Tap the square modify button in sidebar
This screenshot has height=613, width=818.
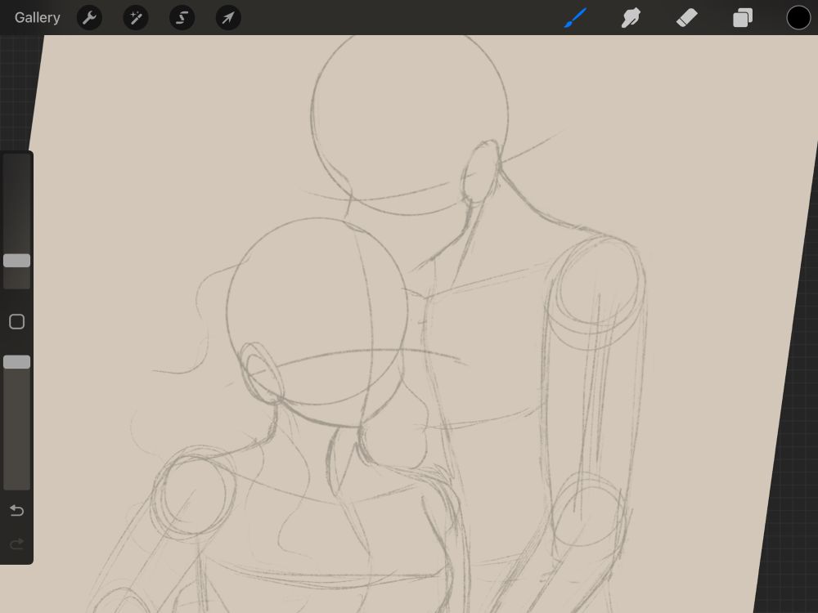point(16,321)
